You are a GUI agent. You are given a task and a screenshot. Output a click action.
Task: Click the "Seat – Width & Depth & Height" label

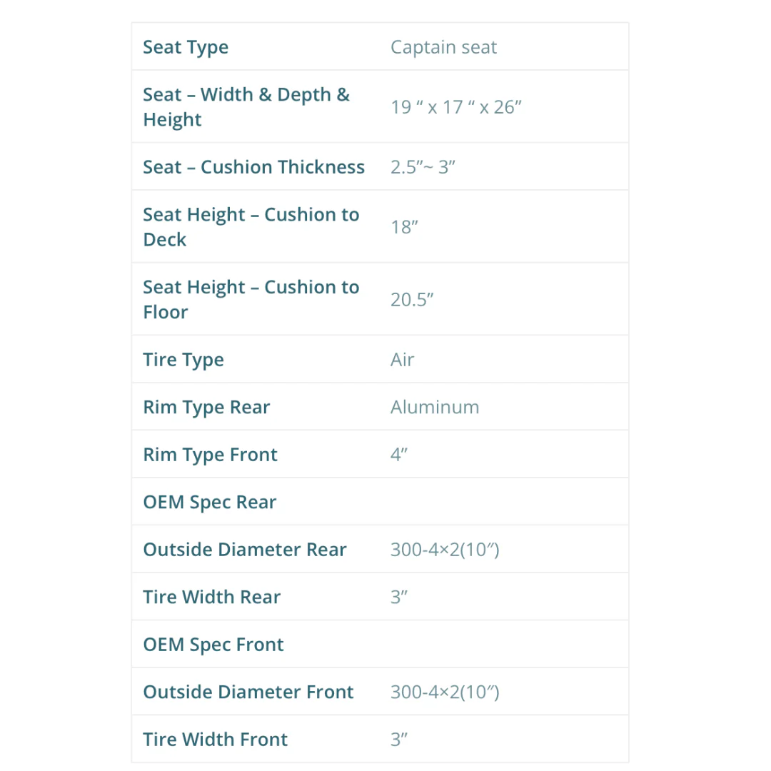[x=246, y=107]
